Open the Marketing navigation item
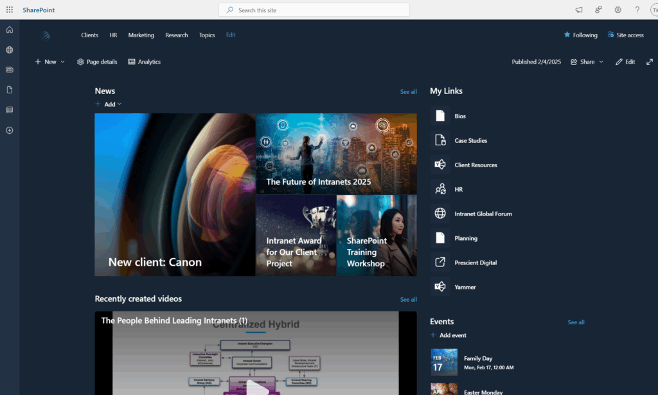 [x=141, y=35]
